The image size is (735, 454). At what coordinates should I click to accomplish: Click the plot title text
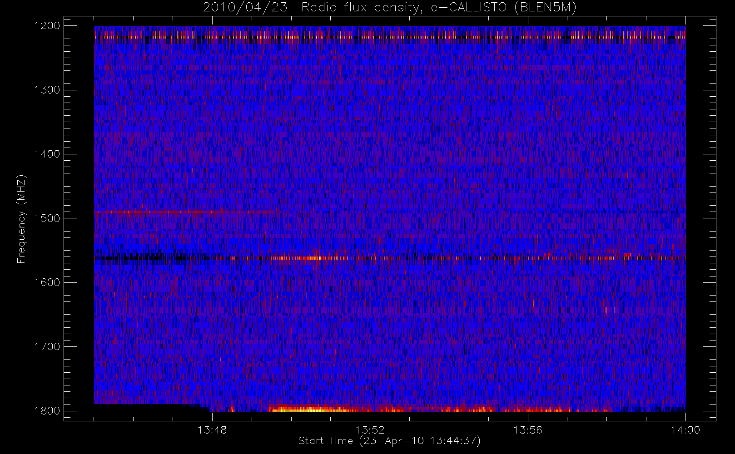[x=389, y=8]
